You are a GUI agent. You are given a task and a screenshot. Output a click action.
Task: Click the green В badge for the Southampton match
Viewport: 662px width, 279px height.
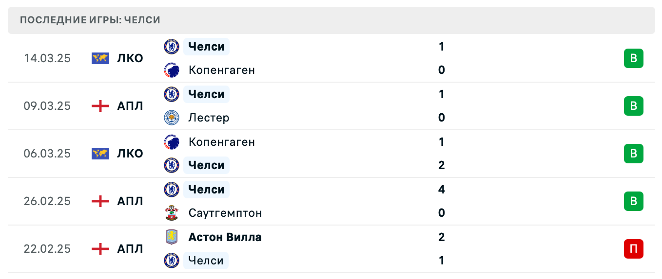click(x=634, y=201)
